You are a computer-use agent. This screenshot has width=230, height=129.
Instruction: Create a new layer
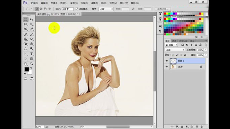(197, 127)
